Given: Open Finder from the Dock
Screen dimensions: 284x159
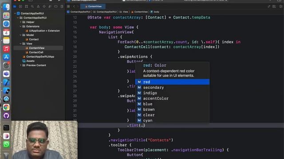Looking at the screenshot, I should click(x=6, y=7).
